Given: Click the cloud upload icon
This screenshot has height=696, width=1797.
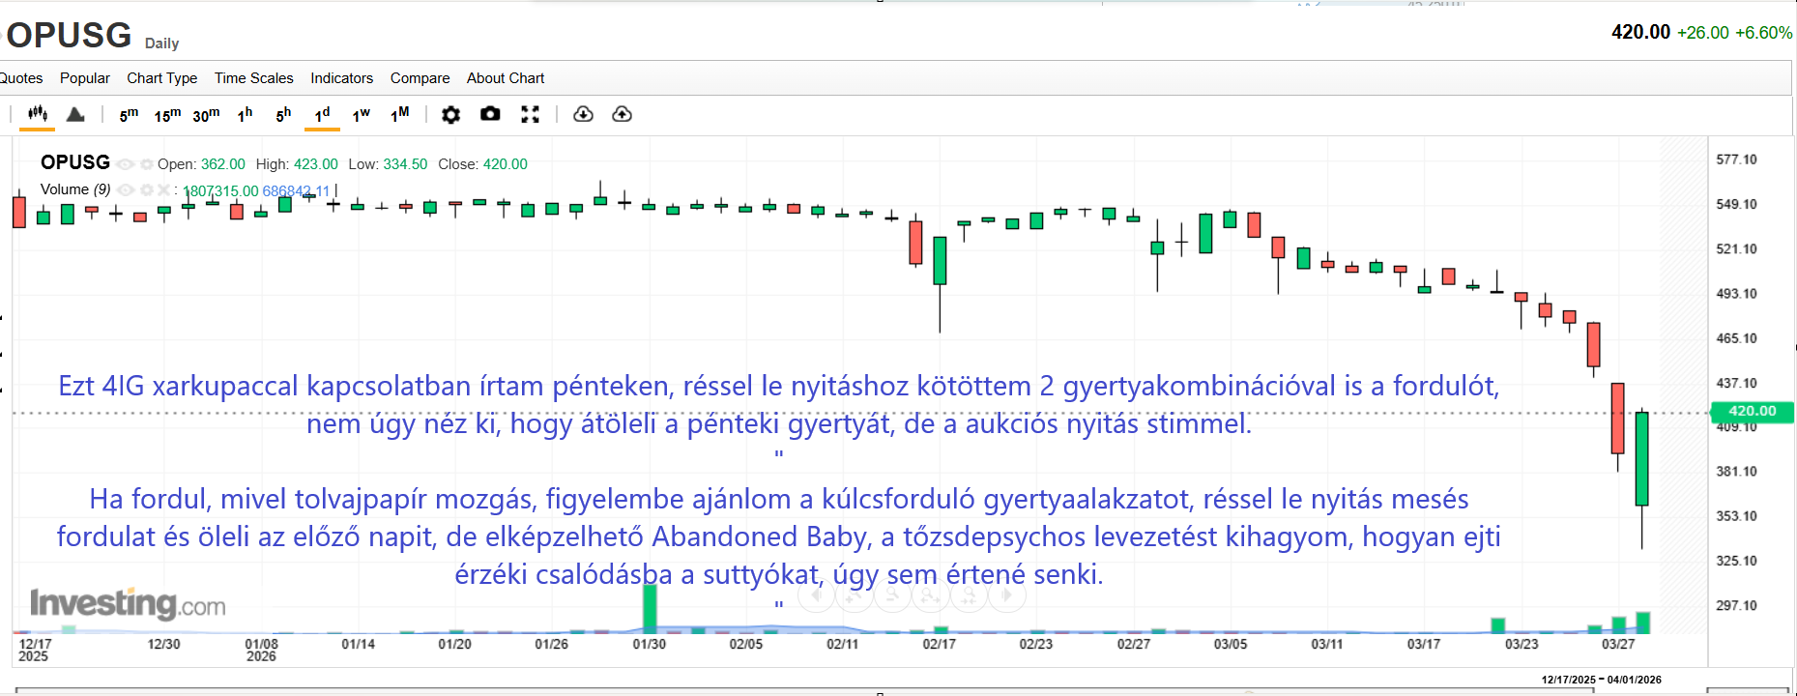Looking at the screenshot, I should click(x=622, y=114).
